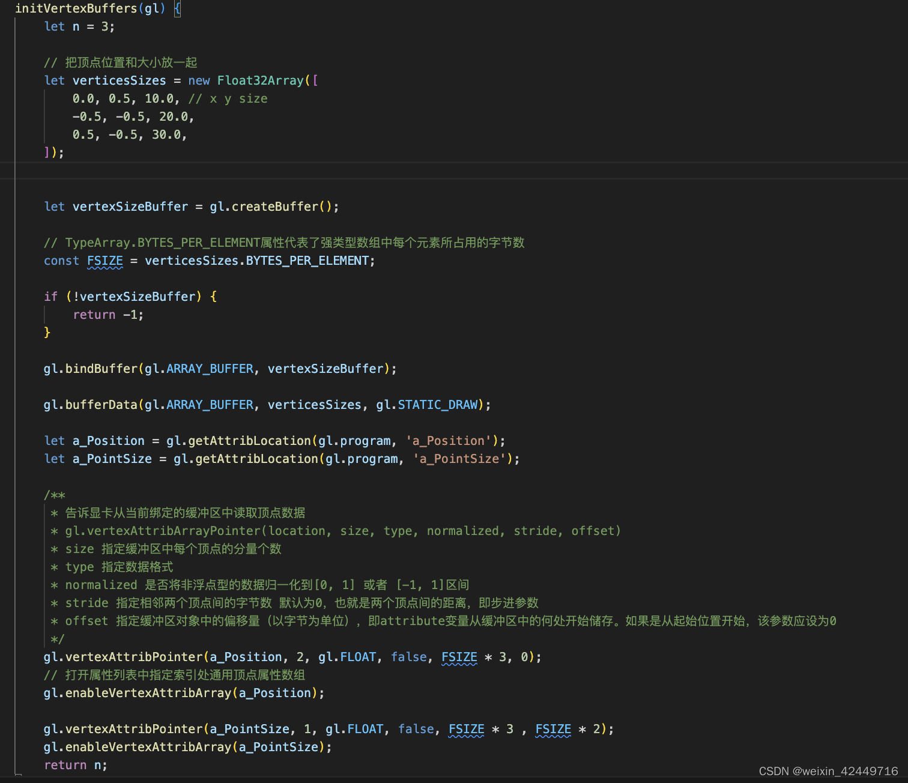
Task: Click the closing ]); of the array literal
Action: 53,152
